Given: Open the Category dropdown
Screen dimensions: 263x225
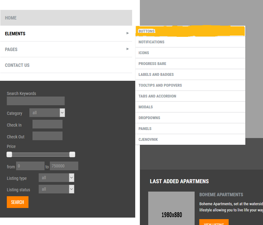Looking at the screenshot, I should pos(47,113).
